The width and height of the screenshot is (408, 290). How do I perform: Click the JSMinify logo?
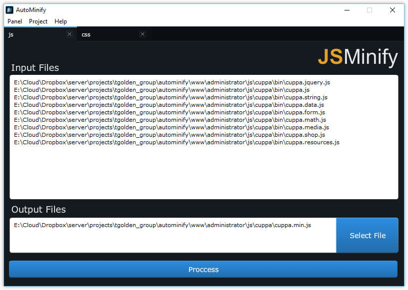tap(358, 57)
